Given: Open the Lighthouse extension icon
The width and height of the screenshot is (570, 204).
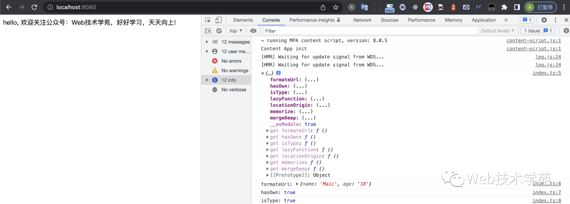Looking at the screenshot, I should point(453,7).
